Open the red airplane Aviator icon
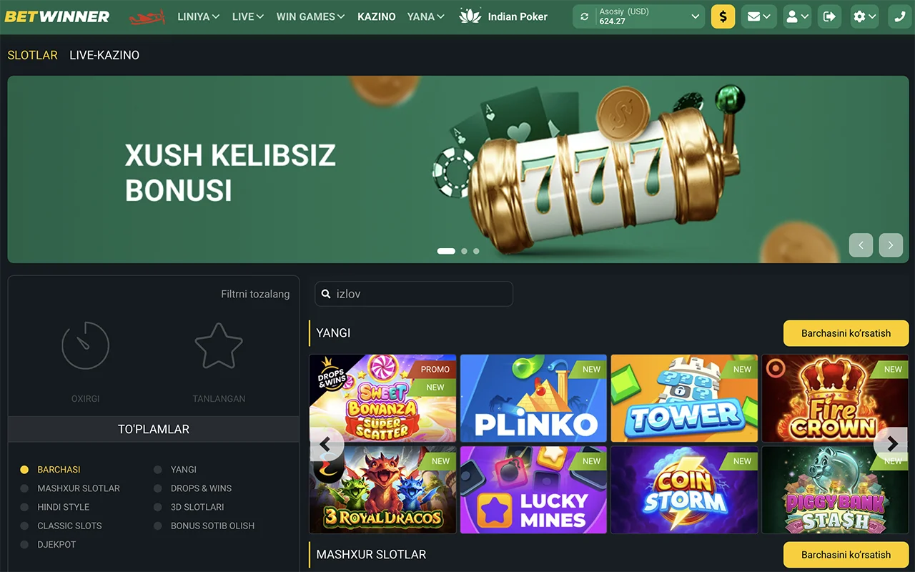Screen dimensions: 915x572 pos(147,16)
